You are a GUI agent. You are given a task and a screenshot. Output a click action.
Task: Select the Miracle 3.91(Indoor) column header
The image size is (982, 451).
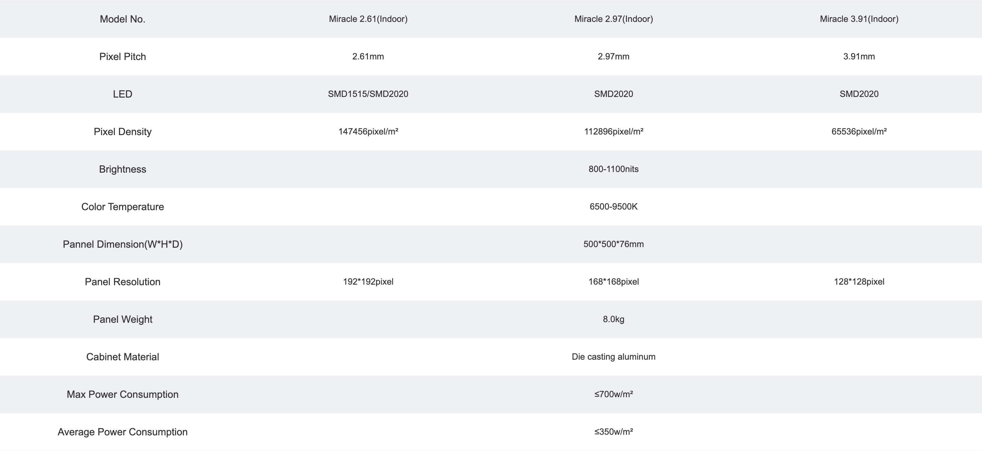pos(859,19)
